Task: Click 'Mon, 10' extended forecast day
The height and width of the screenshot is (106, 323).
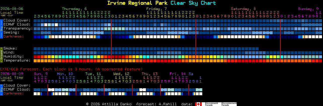Action: coord(65,74)
